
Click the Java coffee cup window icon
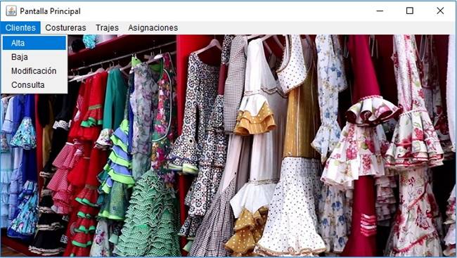click(11, 11)
